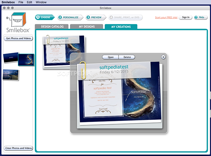Image resolution: width=211 pixels, height=156 pixels.
Task: Open the File menu
Action: (x=21, y=2)
